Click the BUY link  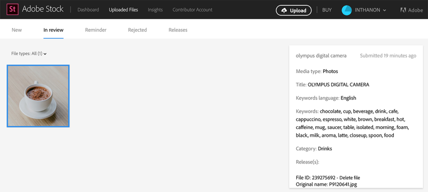(x=327, y=10)
